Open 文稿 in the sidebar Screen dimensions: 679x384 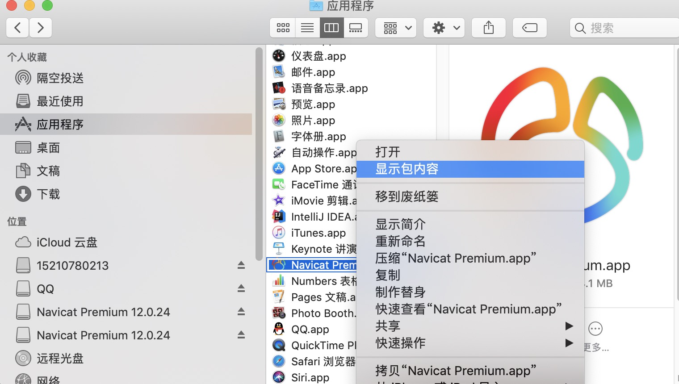[x=126, y=171]
